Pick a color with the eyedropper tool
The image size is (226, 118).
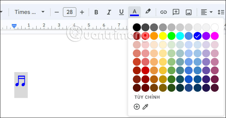(145, 107)
